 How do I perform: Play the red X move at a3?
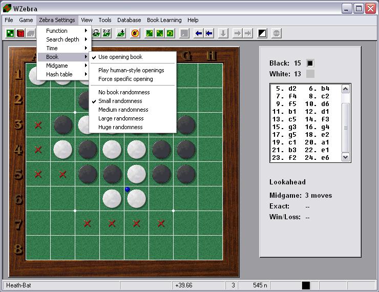pyautogui.click(x=38, y=125)
